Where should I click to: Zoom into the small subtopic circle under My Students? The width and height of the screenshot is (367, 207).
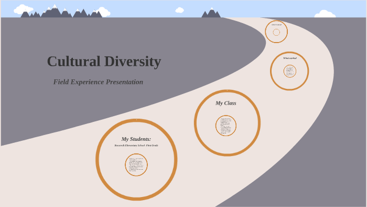136,165
